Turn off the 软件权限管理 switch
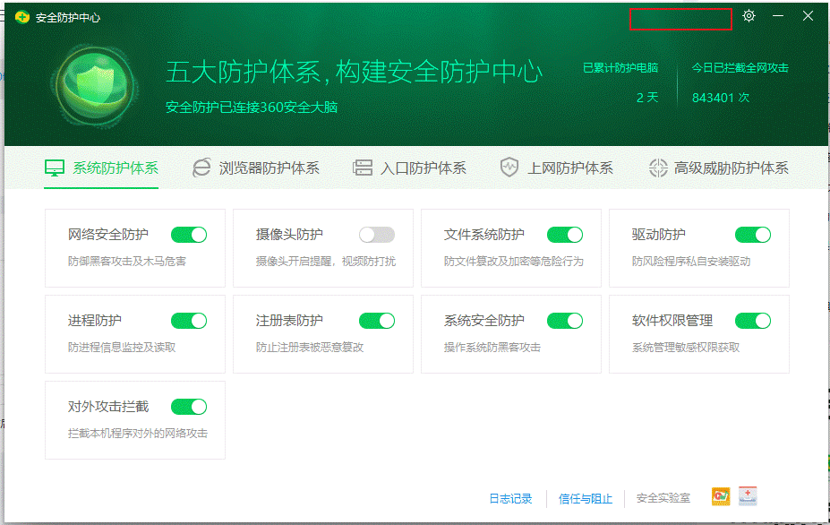Screen dimensions: 830x525 tap(753, 321)
